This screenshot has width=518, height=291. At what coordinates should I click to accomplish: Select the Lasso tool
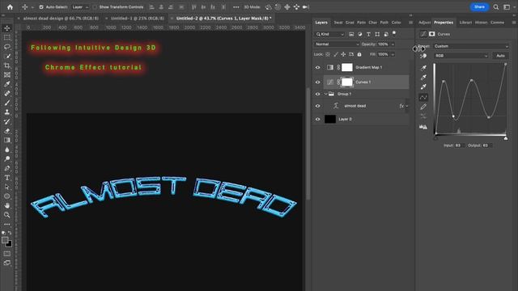[7, 47]
